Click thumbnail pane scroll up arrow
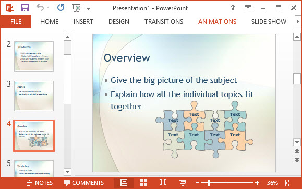302x189 pixels. [x=67, y=37]
